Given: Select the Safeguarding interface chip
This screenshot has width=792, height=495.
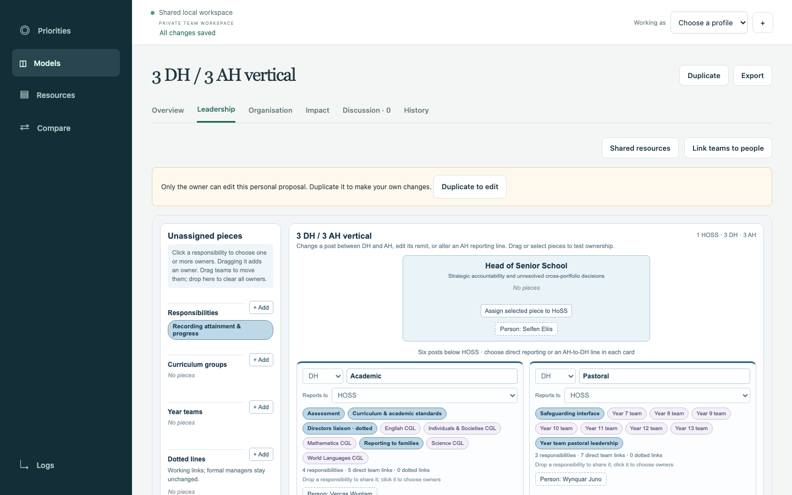Looking at the screenshot, I should pyautogui.click(x=569, y=414).
